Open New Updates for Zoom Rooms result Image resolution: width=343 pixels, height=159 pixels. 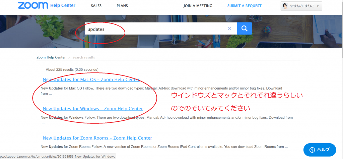pos(97,138)
